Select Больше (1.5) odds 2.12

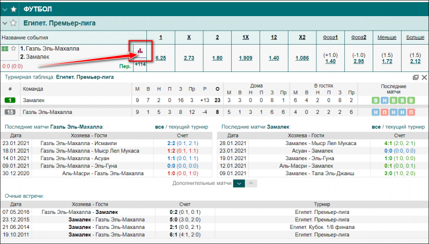click(x=415, y=61)
